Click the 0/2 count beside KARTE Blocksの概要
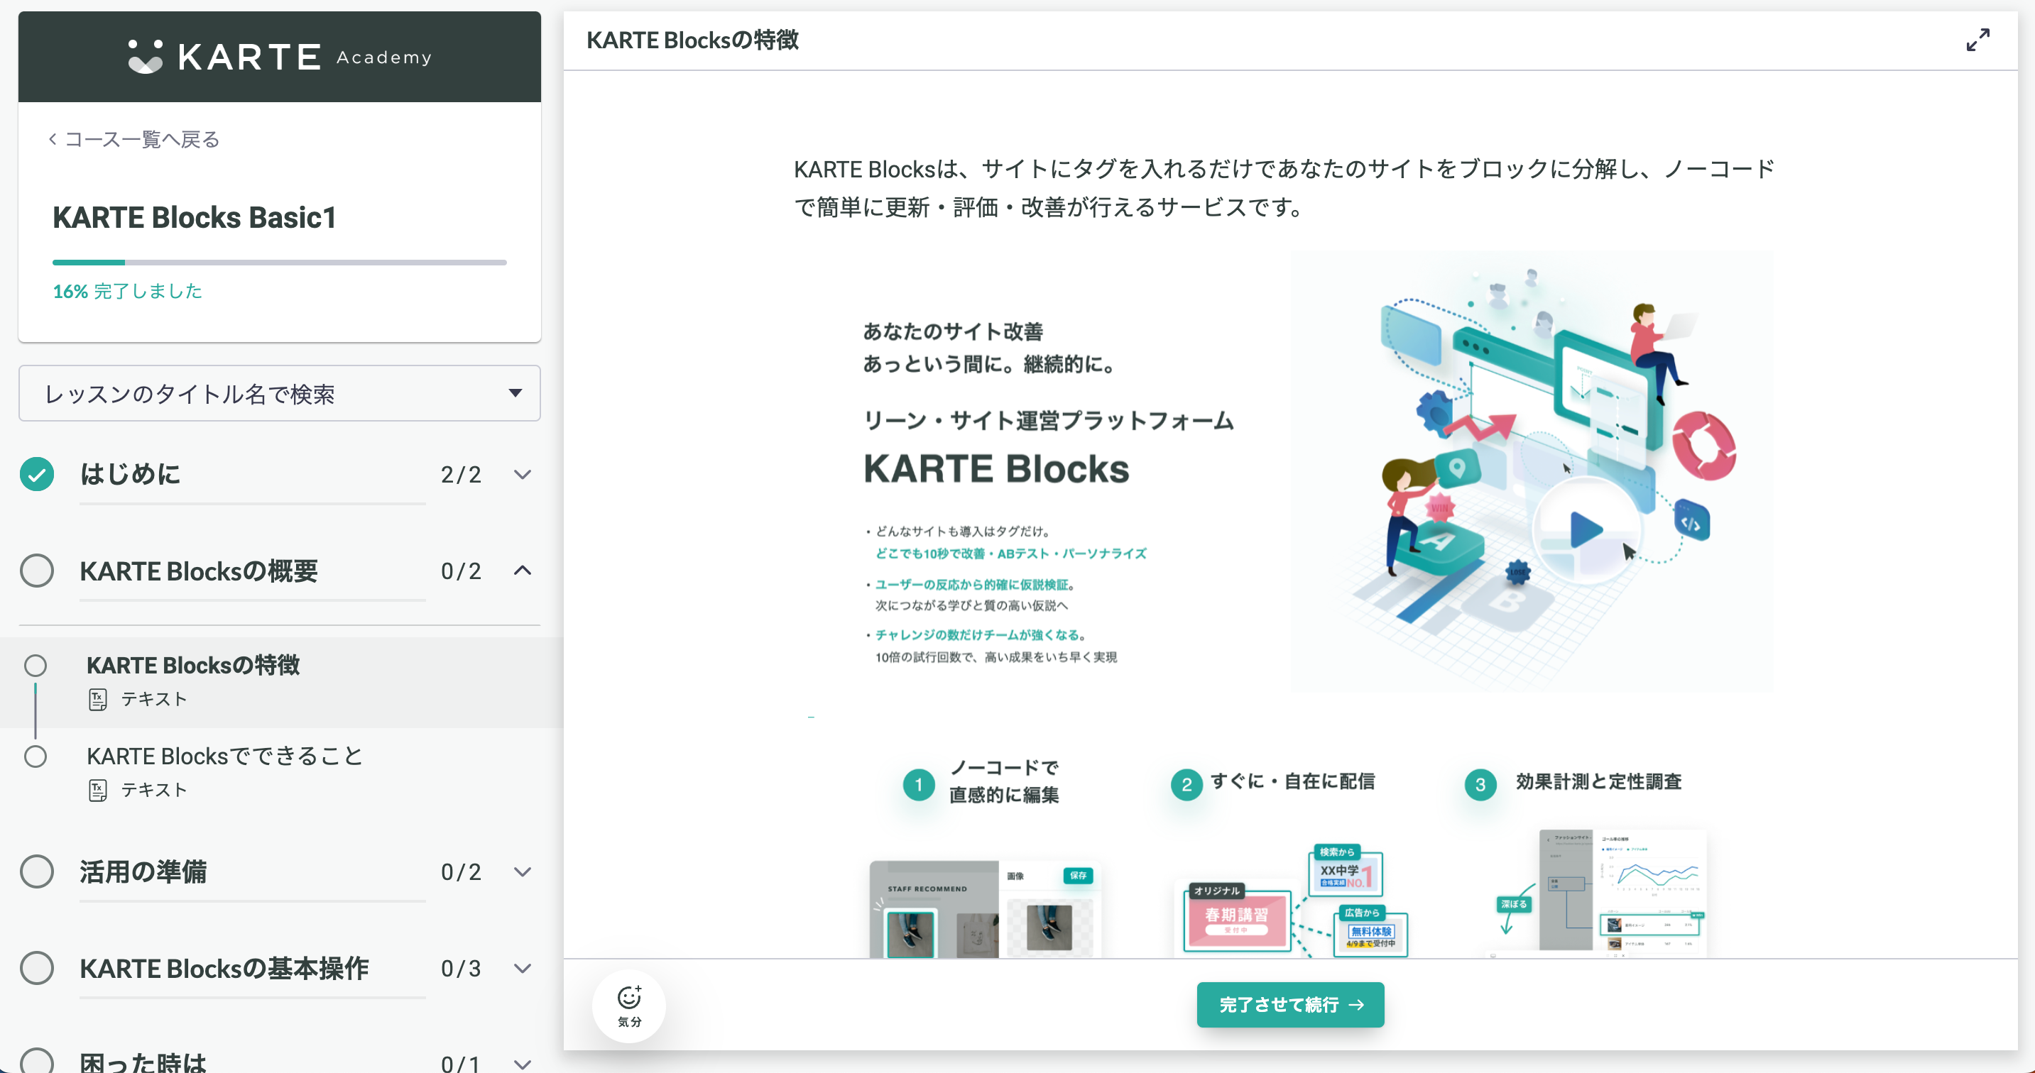The width and height of the screenshot is (2035, 1073). (462, 571)
